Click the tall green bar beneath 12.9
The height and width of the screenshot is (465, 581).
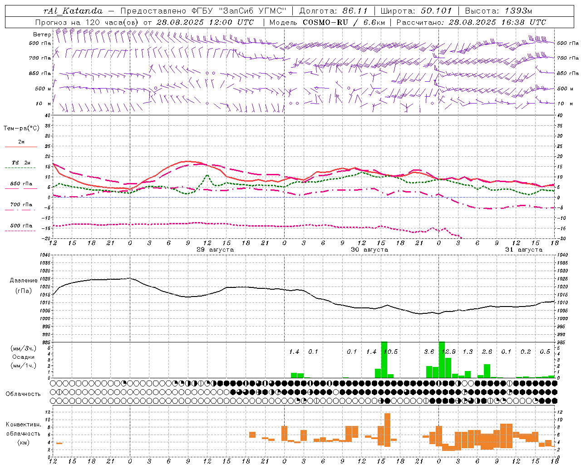click(442, 360)
